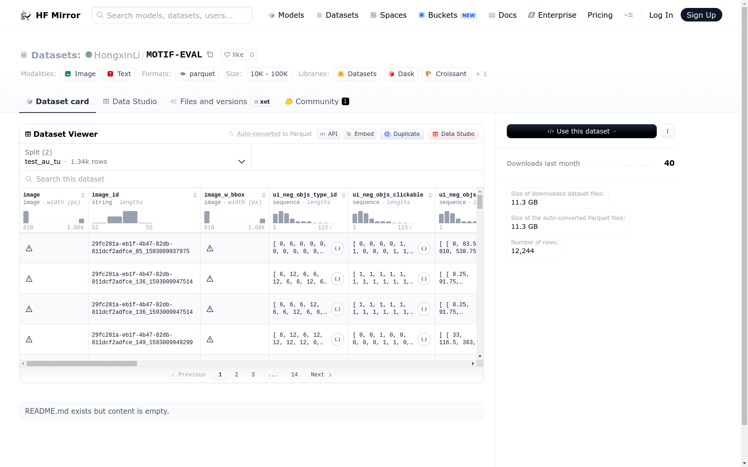Click the ui_neg_objs_clickable lengths histogram
Viewport: 748px width, 467px height.
(x=382, y=217)
